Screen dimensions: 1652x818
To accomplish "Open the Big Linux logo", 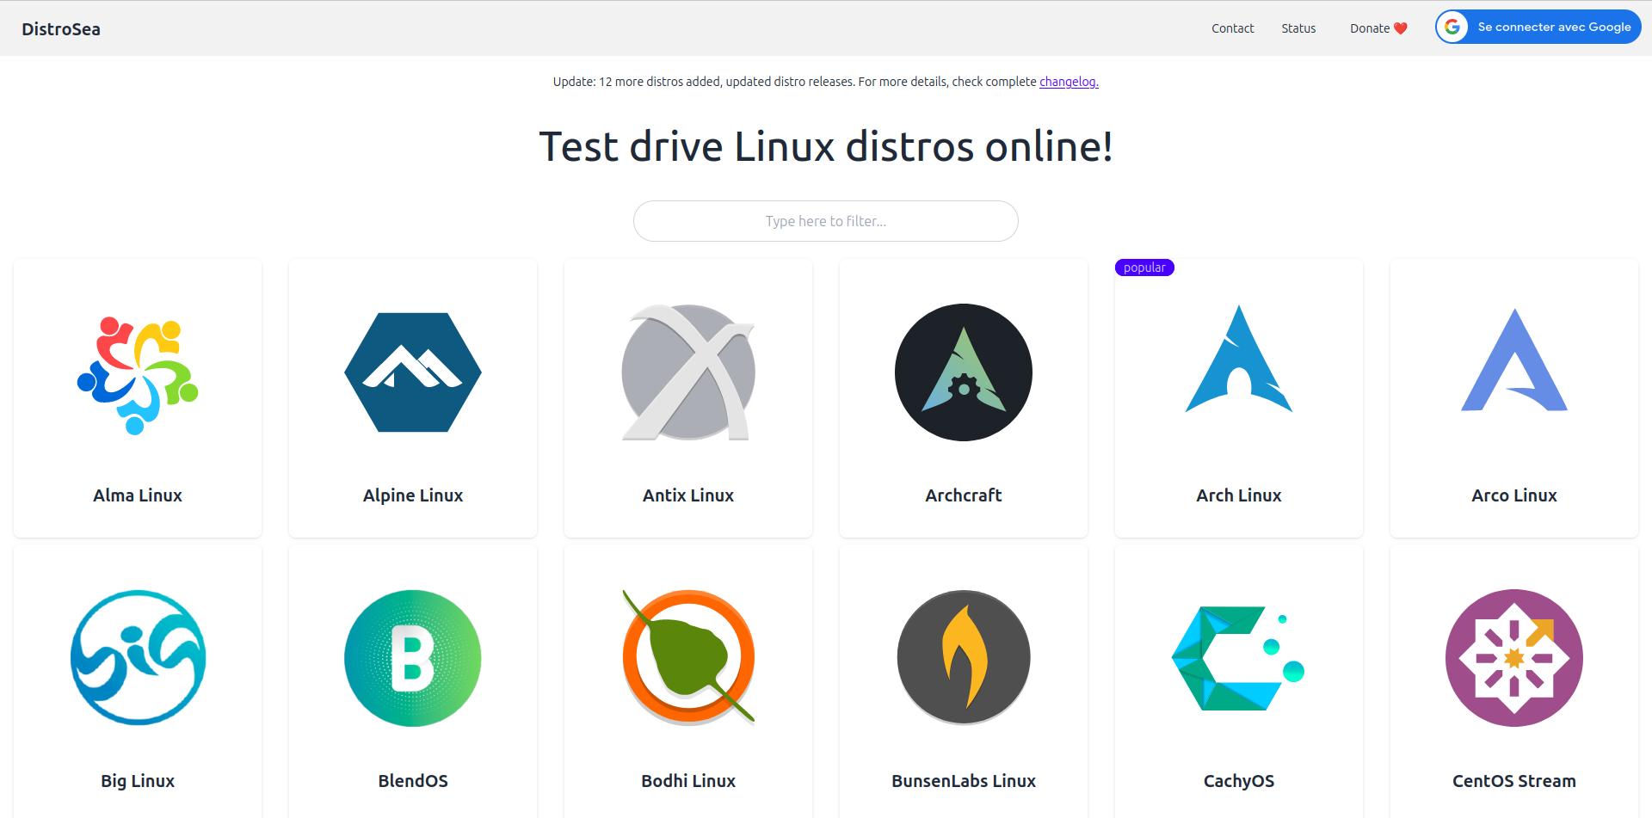I will [138, 658].
